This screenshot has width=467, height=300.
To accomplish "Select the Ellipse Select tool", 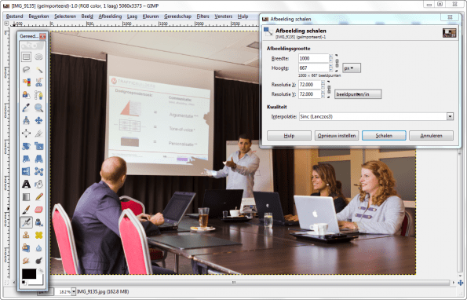I will tap(38, 57).
